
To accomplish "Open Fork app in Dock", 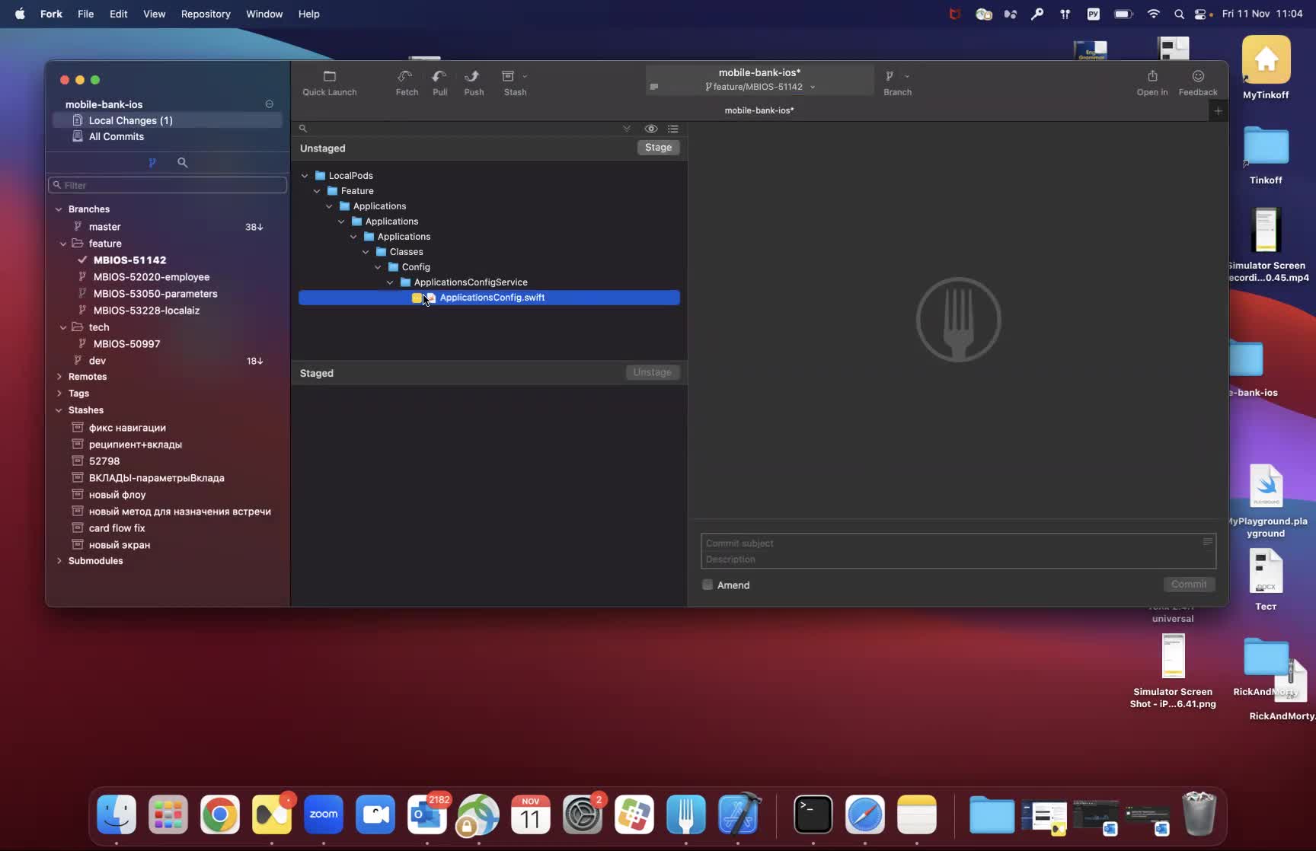I will 685,814.
